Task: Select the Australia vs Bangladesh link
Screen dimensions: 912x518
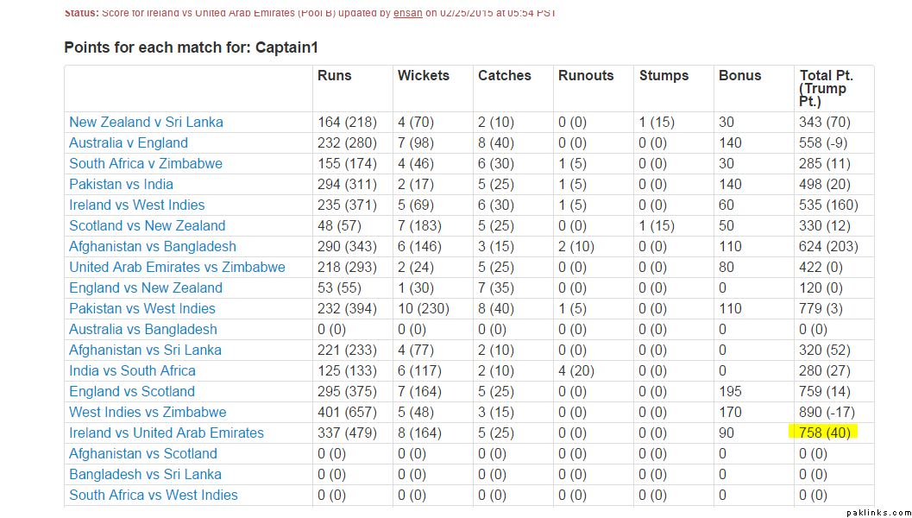Action: coord(143,330)
